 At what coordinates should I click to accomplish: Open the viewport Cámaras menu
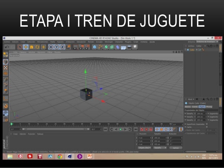(23, 52)
